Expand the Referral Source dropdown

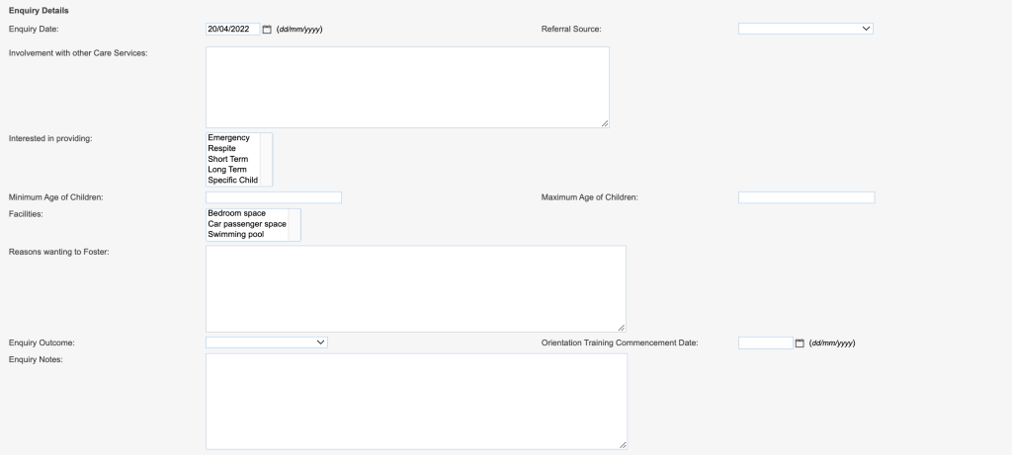[805, 29]
